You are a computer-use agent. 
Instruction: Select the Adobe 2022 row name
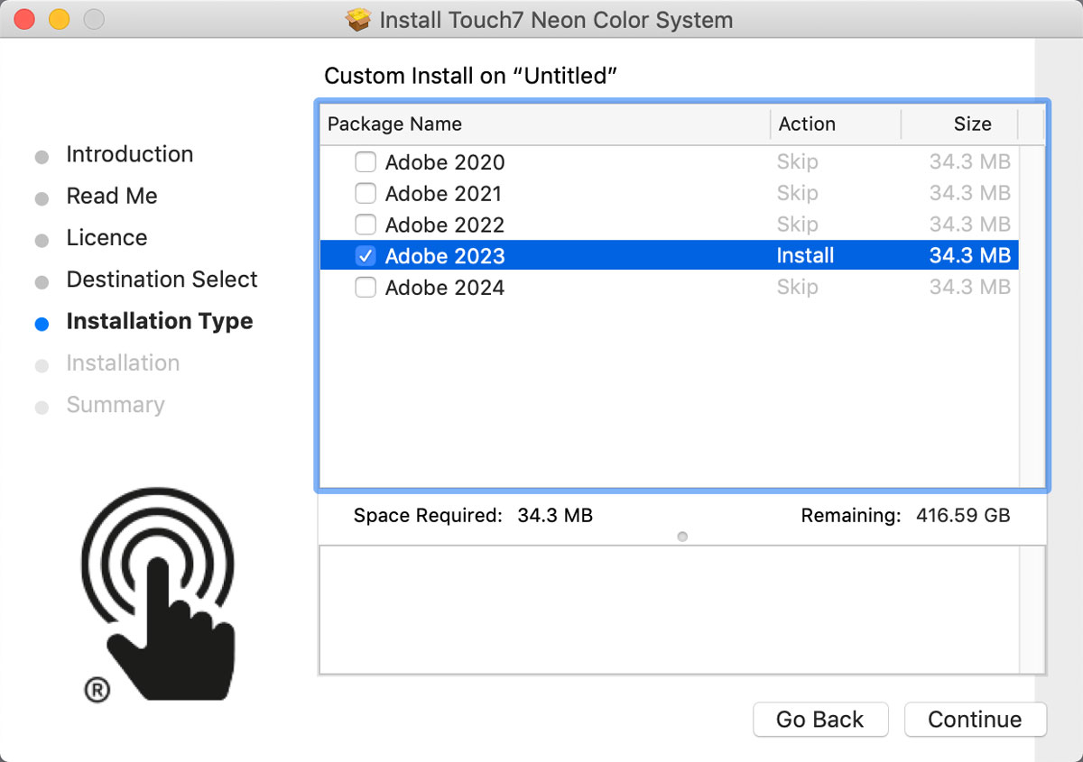tap(445, 225)
